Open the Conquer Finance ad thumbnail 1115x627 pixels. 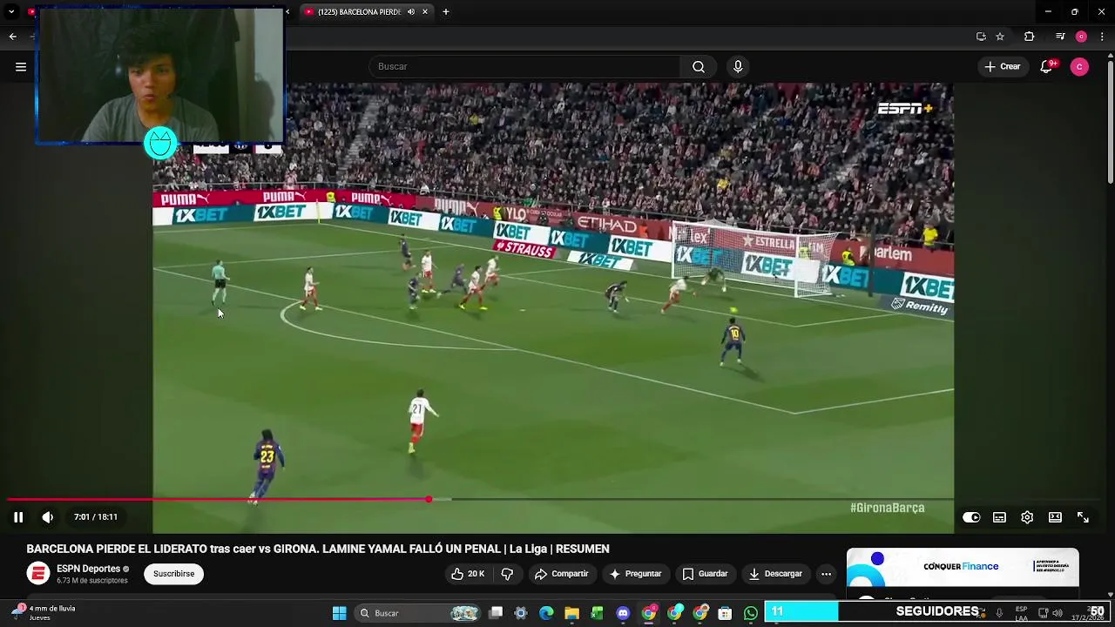point(963,568)
